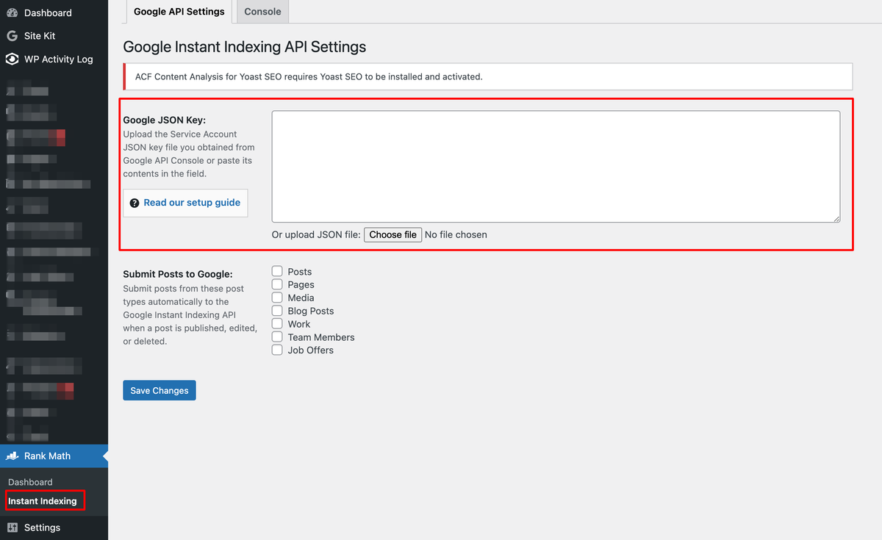The image size is (882, 540).
Task: Click the question mark help icon
Action: [135, 204]
